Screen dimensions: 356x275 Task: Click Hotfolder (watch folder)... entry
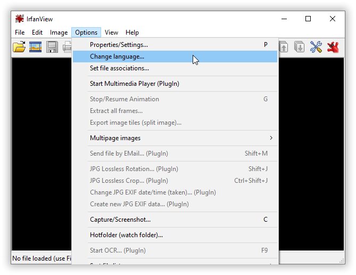126,235
